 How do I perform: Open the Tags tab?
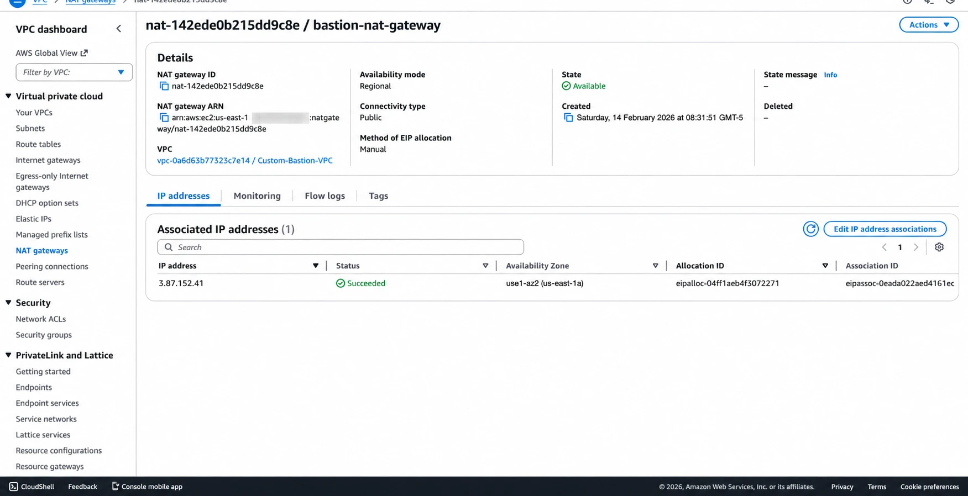378,196
